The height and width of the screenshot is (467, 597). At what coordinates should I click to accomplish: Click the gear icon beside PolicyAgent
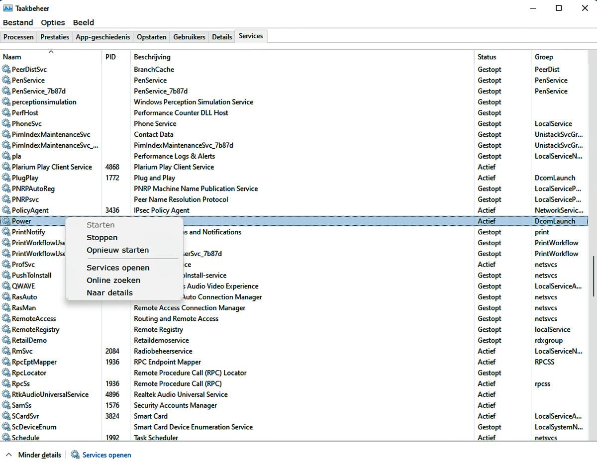(6, 210)
